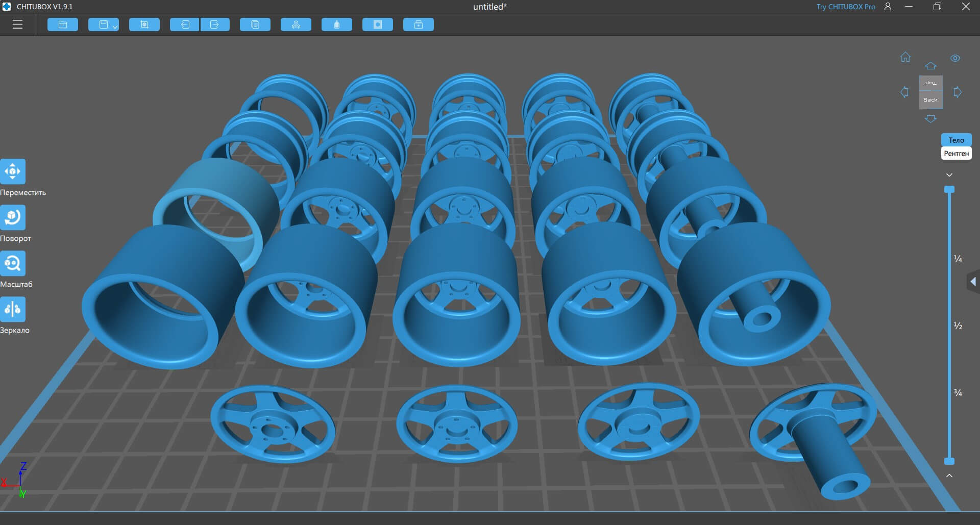
Task: Select the Масштаб scale tool
Action: coord(13,263)
